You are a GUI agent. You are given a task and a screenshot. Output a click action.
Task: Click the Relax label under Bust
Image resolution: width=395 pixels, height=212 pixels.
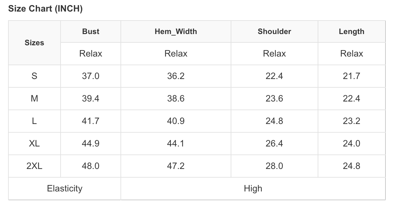tap(91, 54)
